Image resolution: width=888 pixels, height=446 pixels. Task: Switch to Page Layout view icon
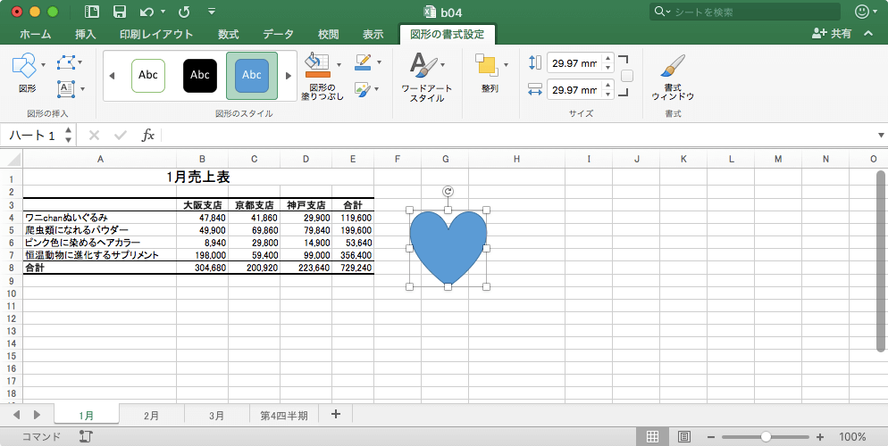click(684, 436)
